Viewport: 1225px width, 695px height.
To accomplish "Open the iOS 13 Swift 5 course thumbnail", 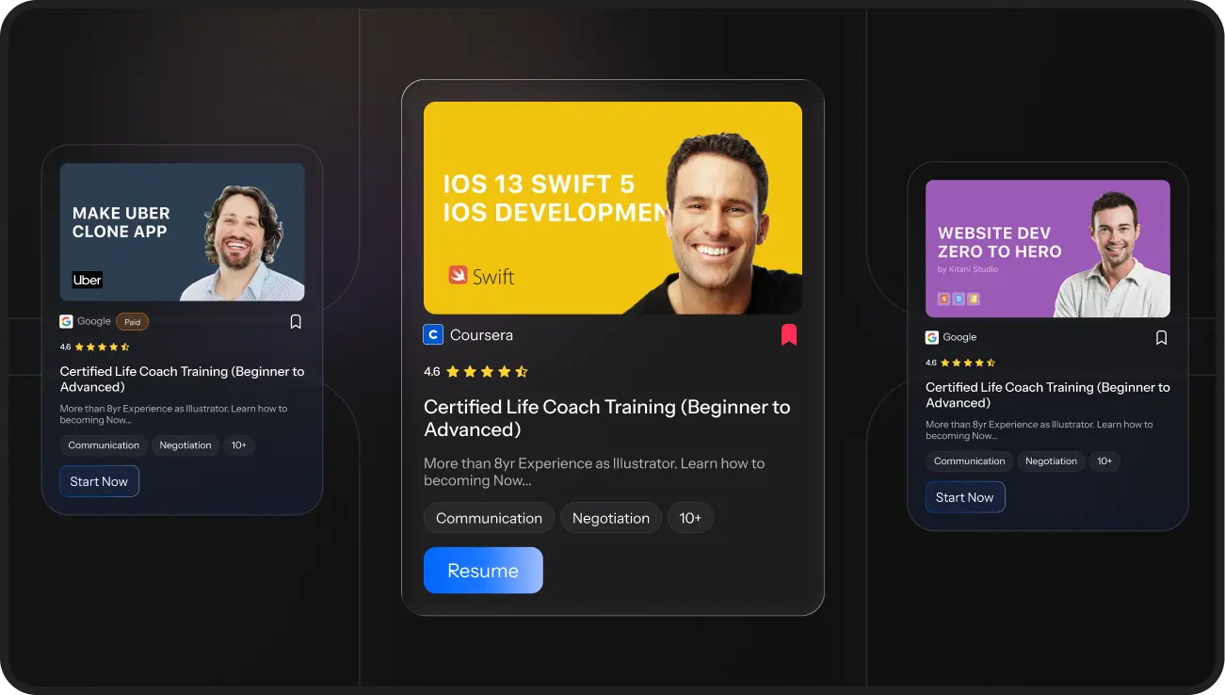I will click(612, 207).
